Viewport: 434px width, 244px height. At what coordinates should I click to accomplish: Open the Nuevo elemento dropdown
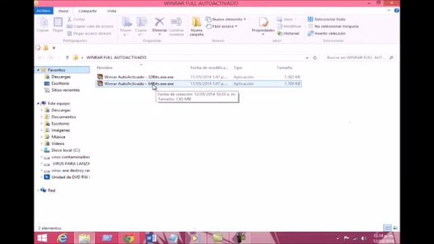pyautogui.click(x=226, y=19)
